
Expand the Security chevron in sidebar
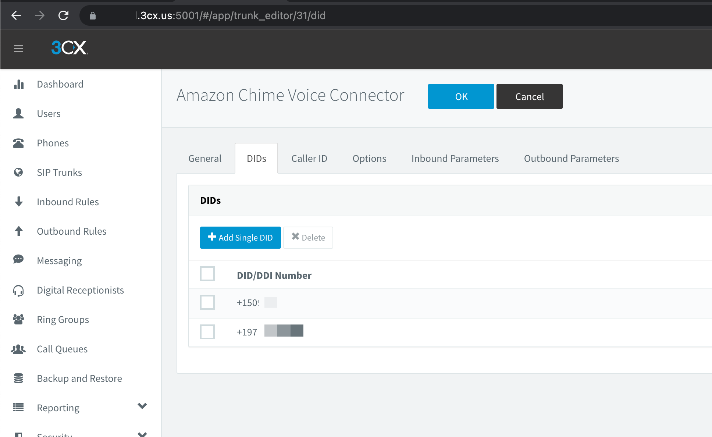pyautogui.click(x=142, y=434)
